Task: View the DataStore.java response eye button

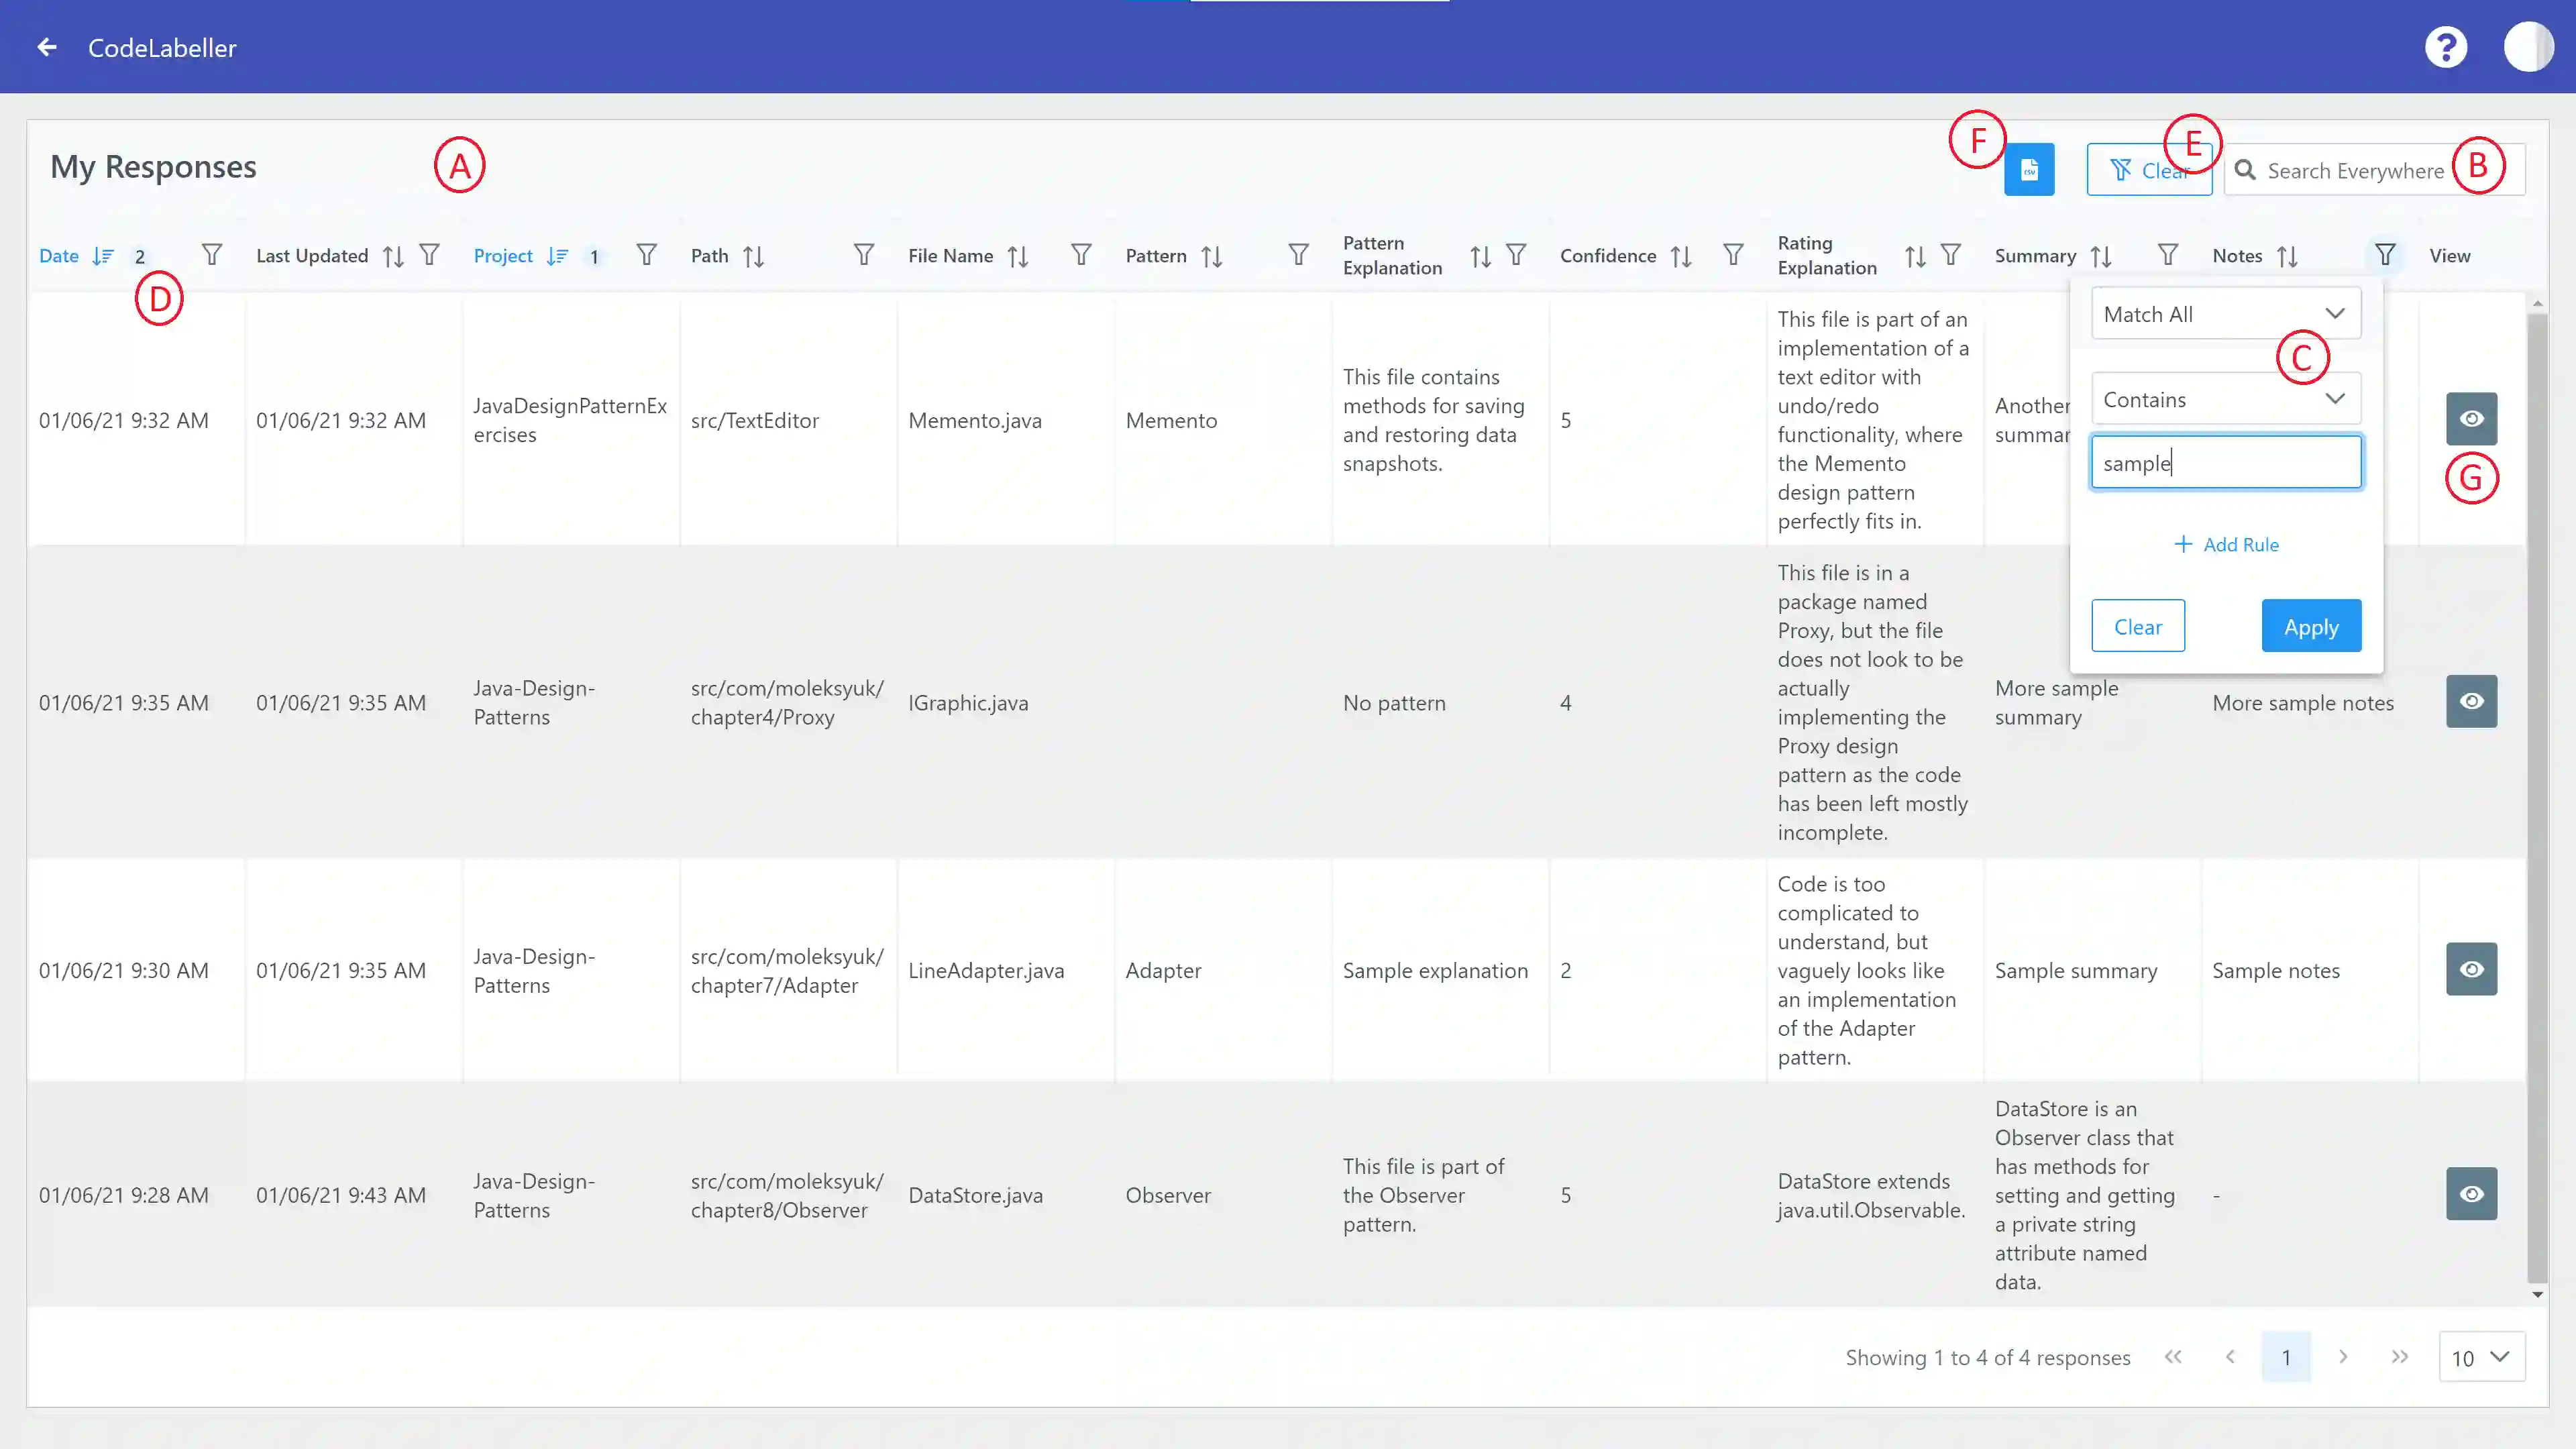Action: (x=2471, y=1193)
